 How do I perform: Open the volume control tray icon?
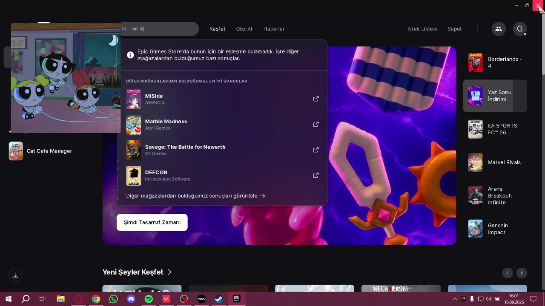488,299
